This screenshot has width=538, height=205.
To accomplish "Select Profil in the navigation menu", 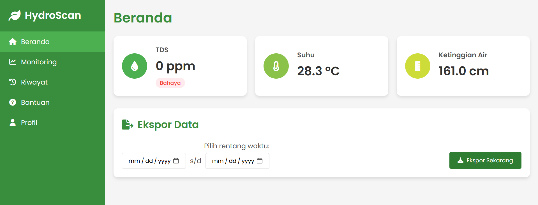I will pos(29,122).
